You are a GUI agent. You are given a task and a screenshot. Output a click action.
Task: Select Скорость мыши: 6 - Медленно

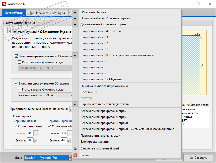[x=127, y=79]
